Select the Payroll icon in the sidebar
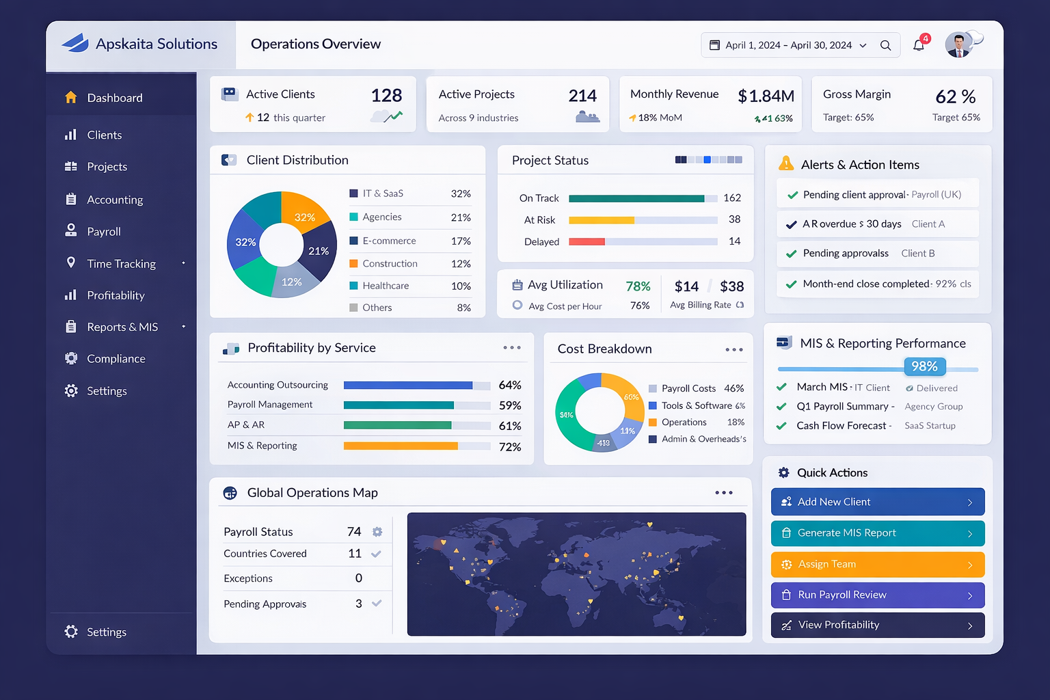Viewport: 1050px width, 700px height. tap(72, 231)
